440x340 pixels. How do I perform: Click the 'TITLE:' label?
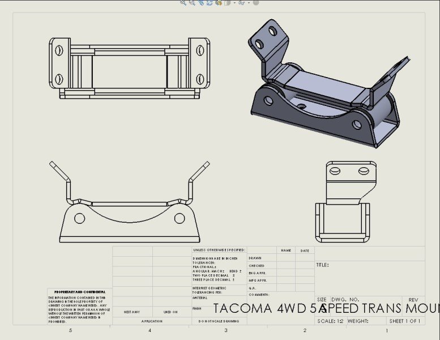[x=322, y=265]
